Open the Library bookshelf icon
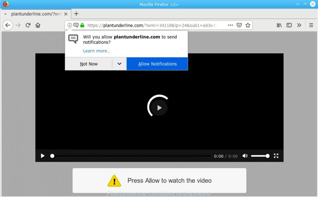Viewport: 318px width, 197px height. pyautogui.click(x=279, y=25)
